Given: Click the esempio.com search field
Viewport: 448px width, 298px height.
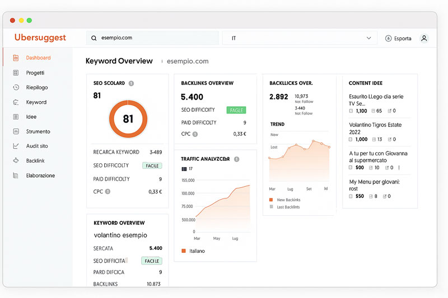Looking at the screenshot, I should [152, 38].
